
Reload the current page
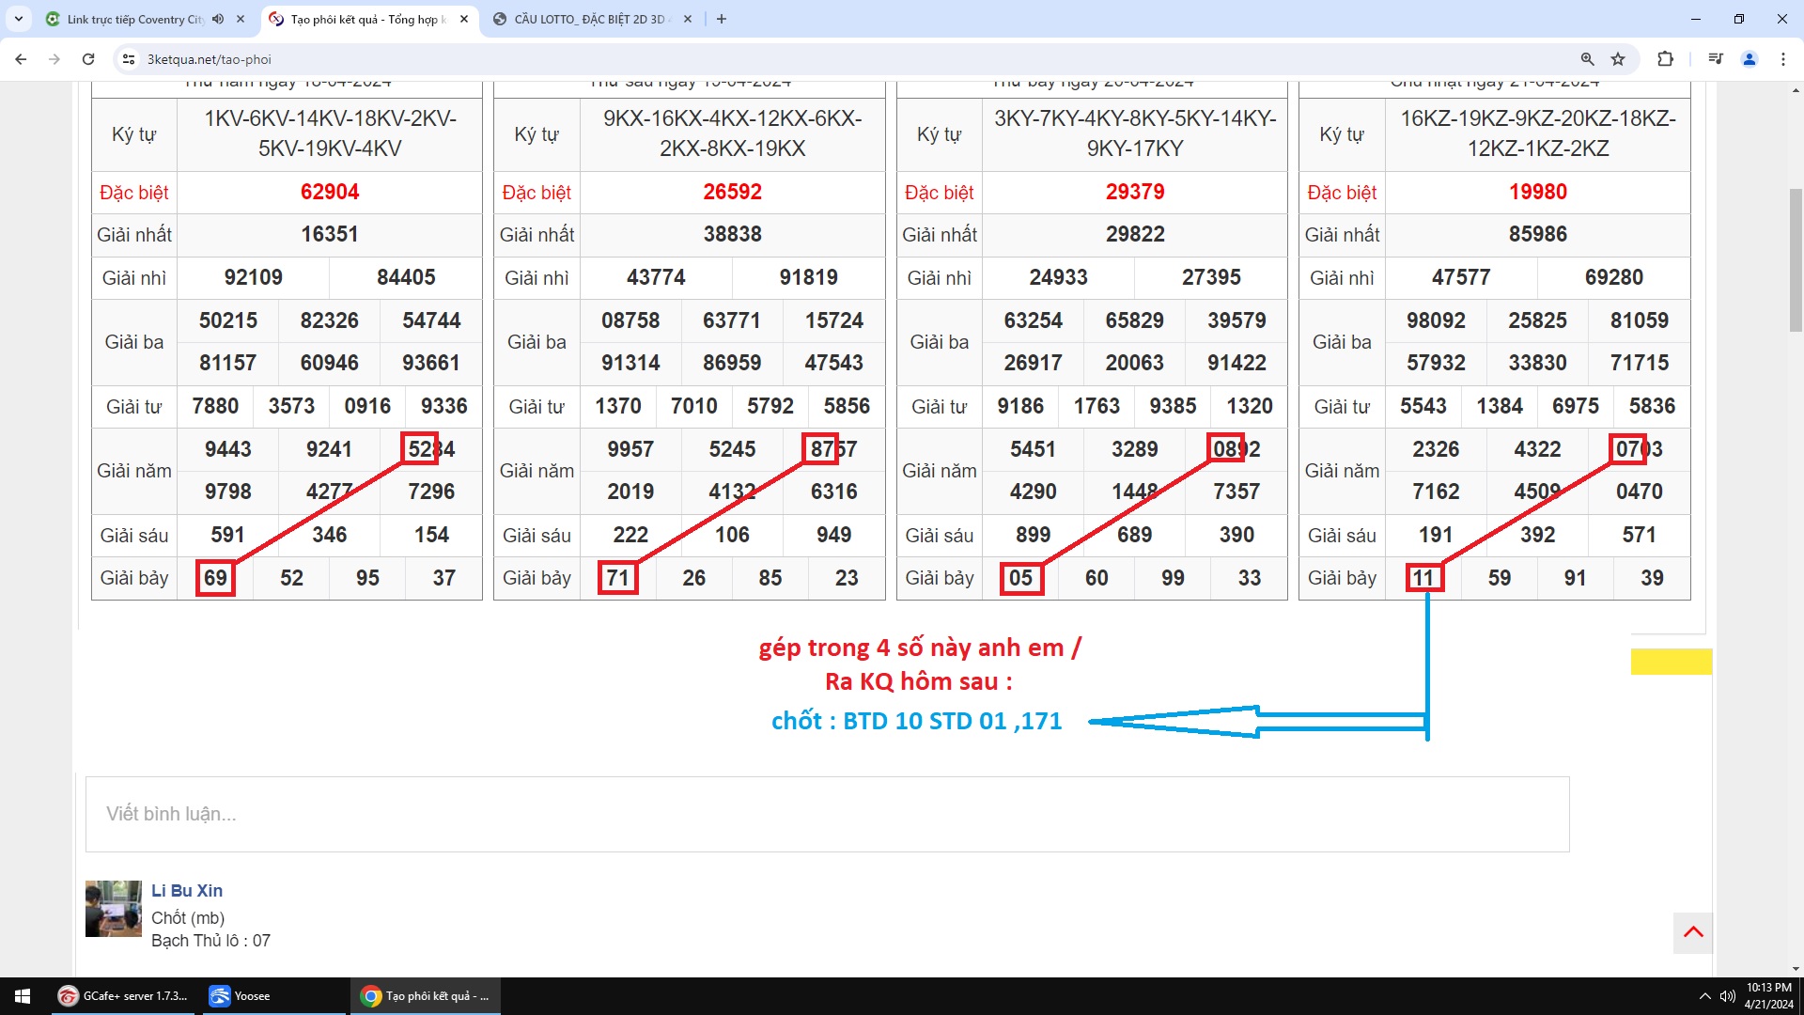88,59
